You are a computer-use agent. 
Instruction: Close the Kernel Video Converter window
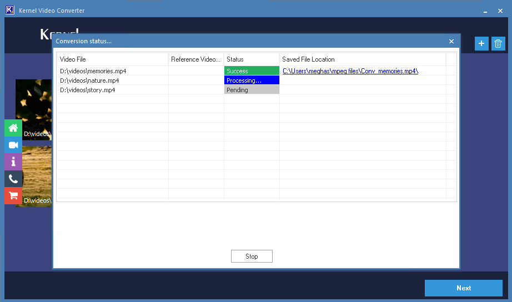(x=500, y=11)
